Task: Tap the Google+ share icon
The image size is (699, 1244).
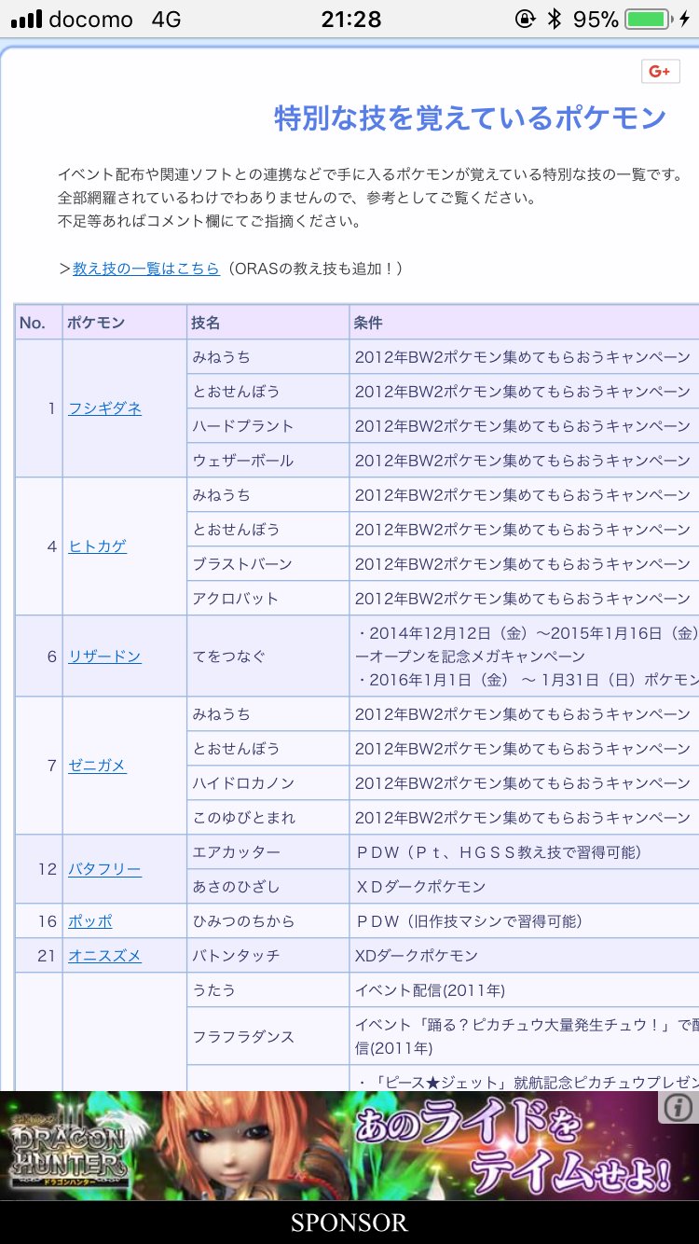Action: tap(660, 72)
